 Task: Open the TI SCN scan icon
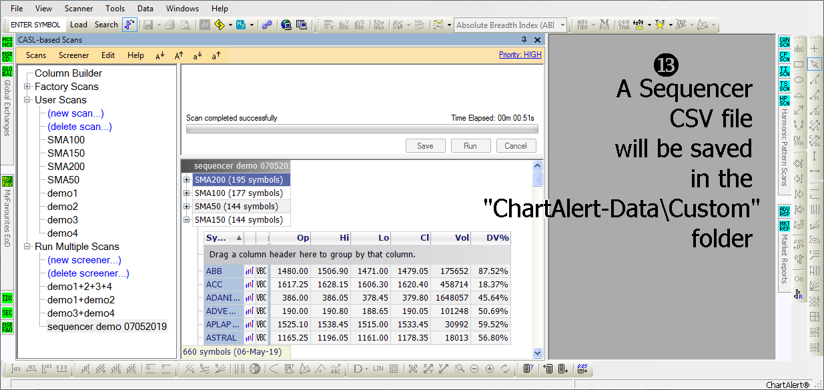pyautogui.click(x=785, y=71)
